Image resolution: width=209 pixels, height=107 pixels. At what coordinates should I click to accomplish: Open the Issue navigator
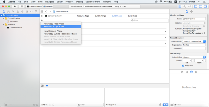(x=18, y=11)
